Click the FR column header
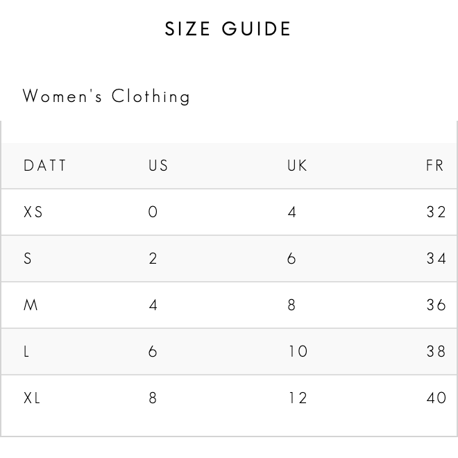The width and height of the screenshot is (458, 458). (x=435, y=166)
